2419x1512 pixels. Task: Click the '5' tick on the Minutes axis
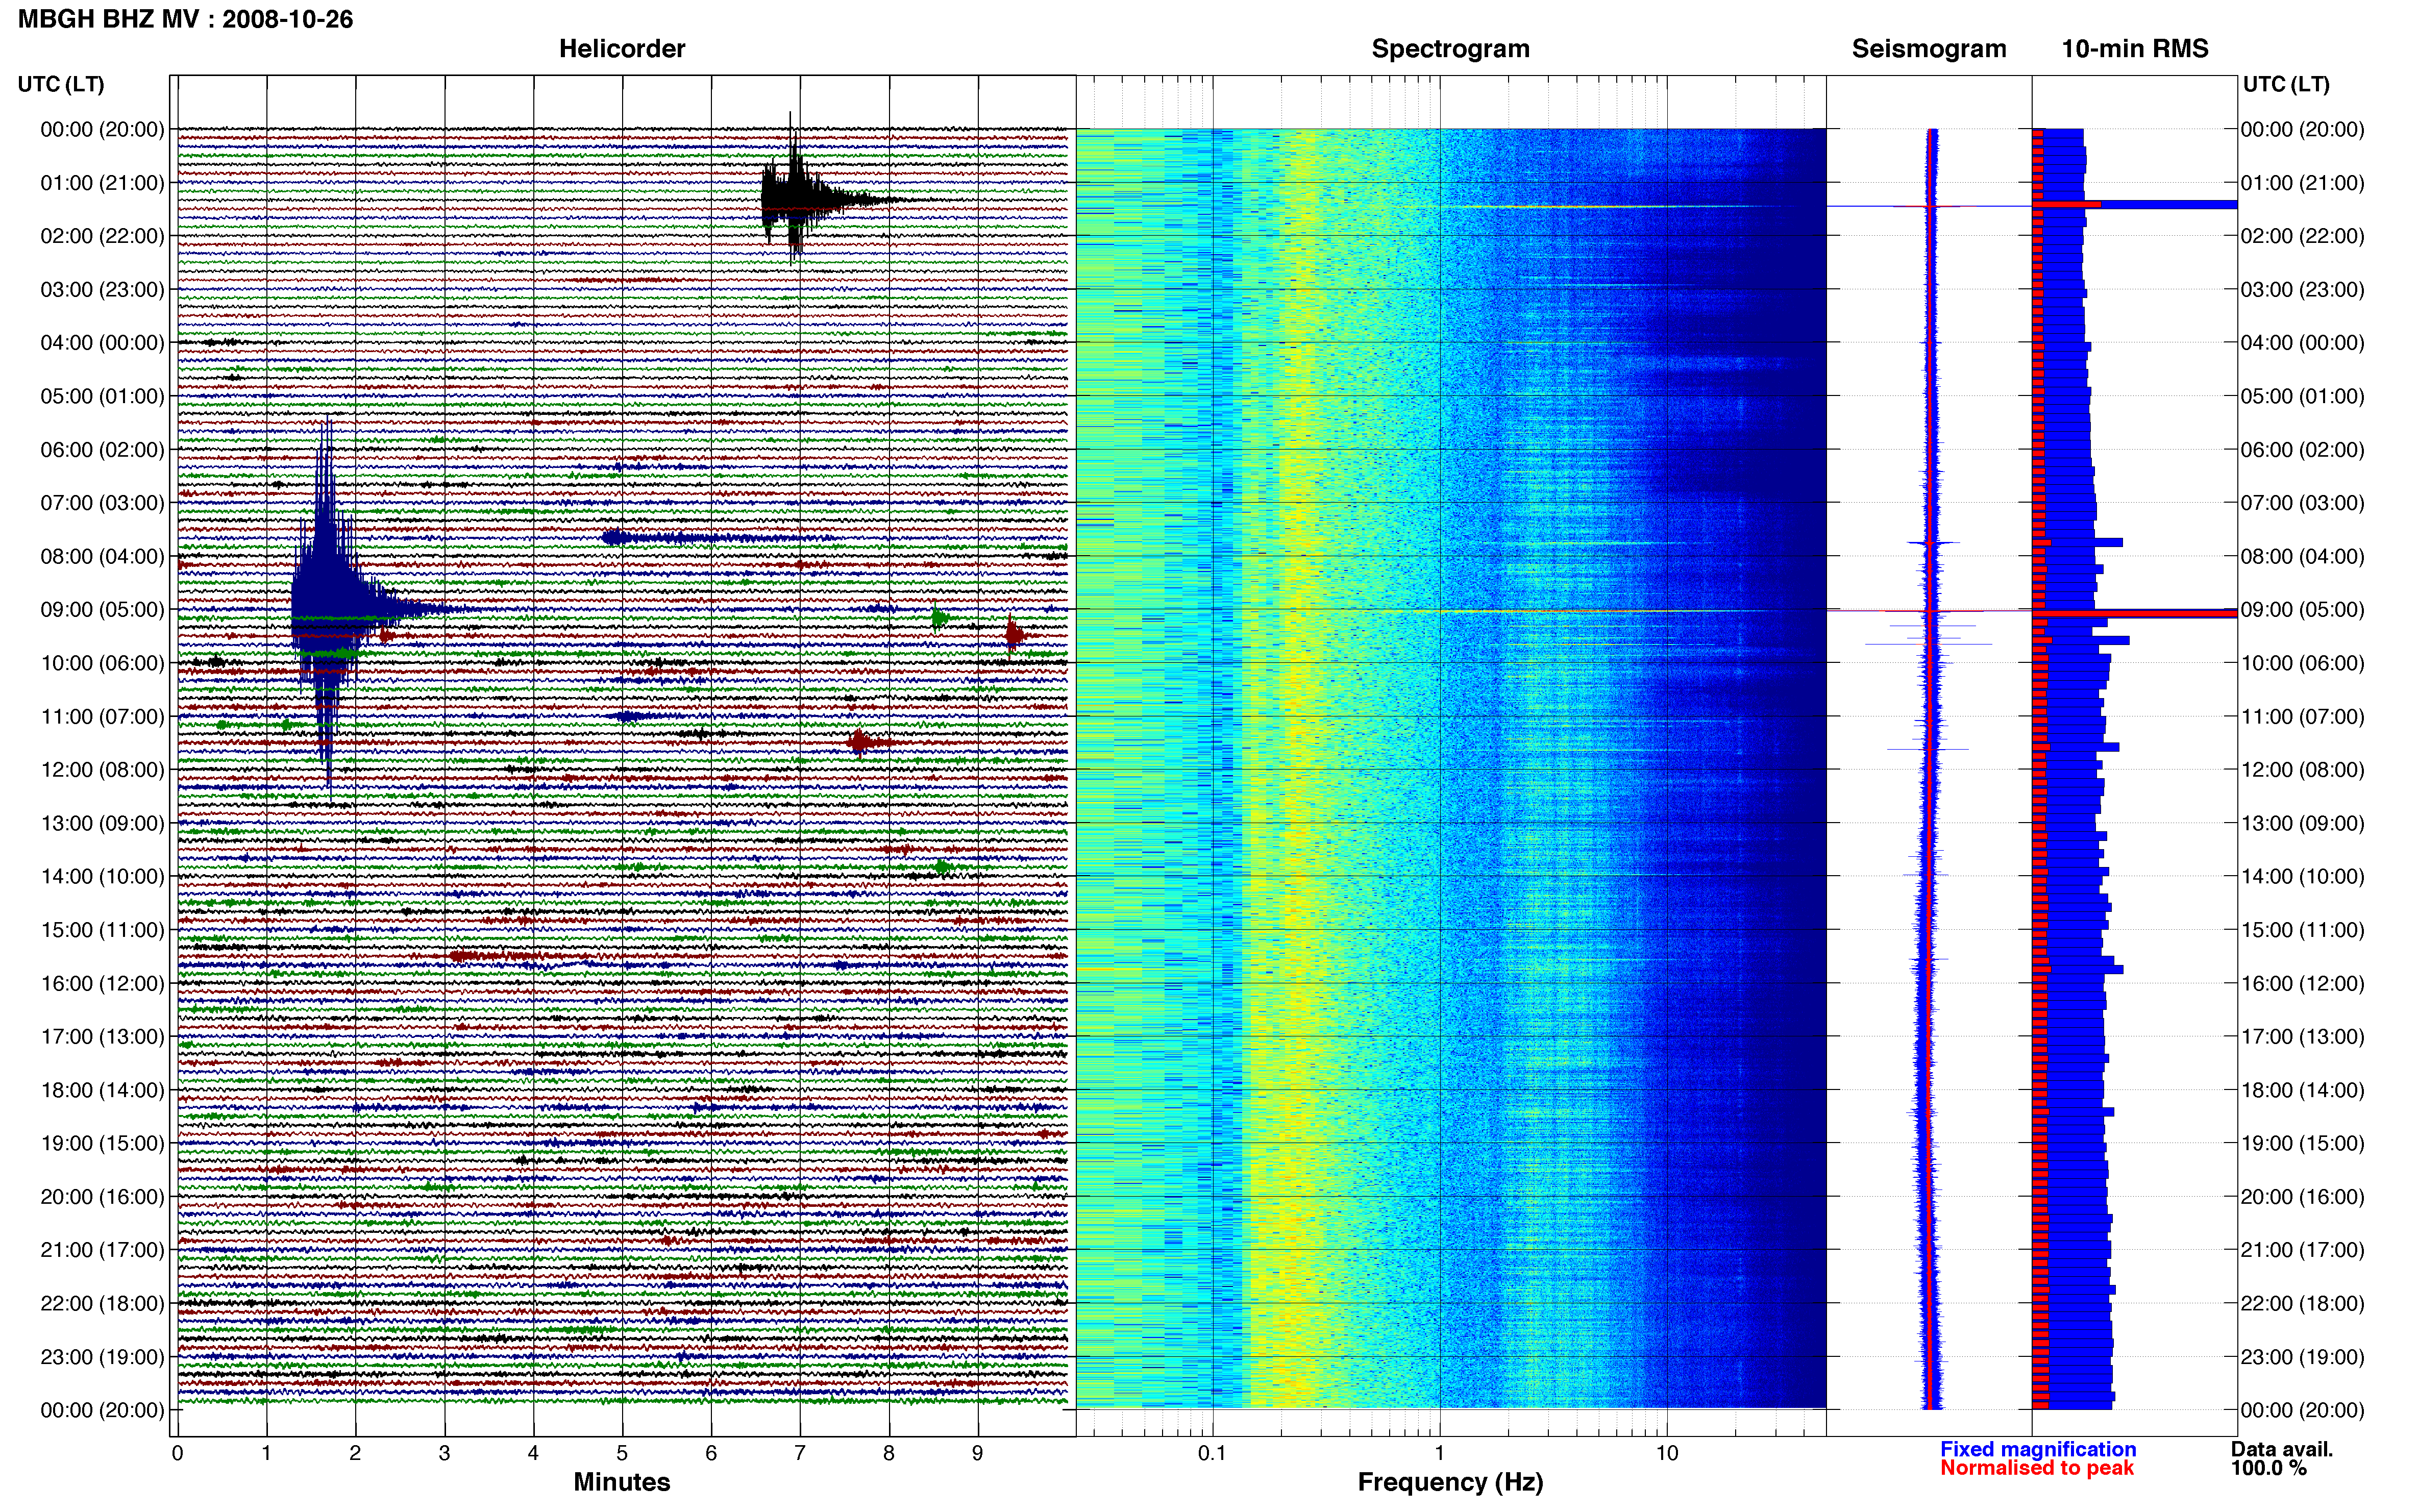tap(622, 1453)
